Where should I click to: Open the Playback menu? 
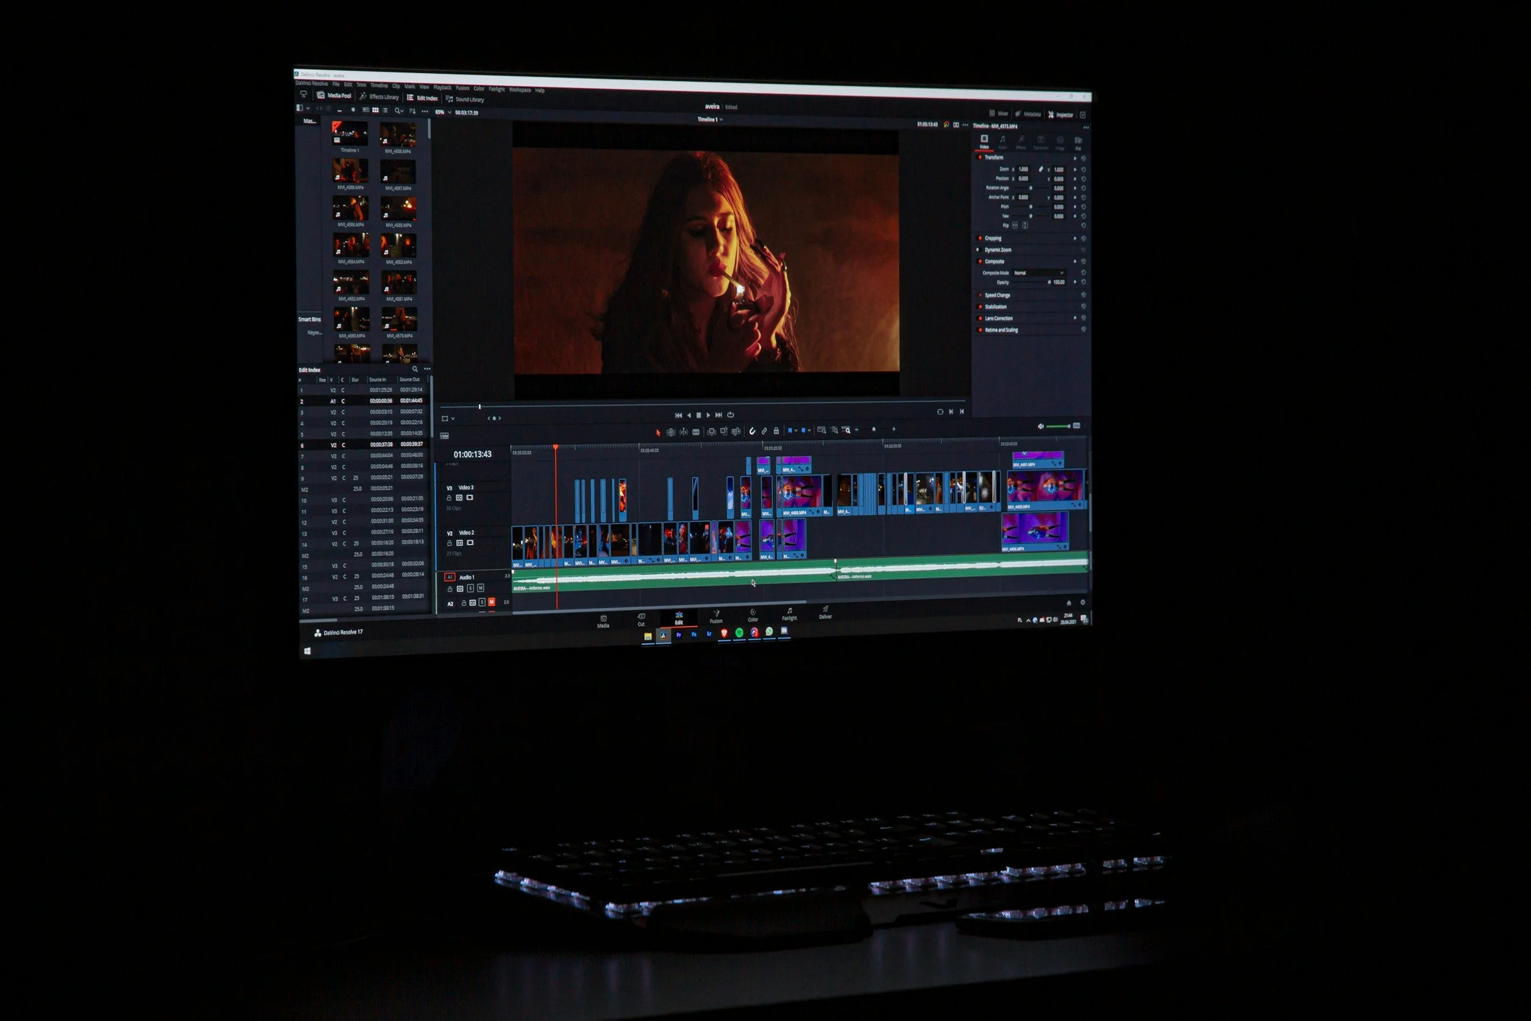tap(442, 87)
